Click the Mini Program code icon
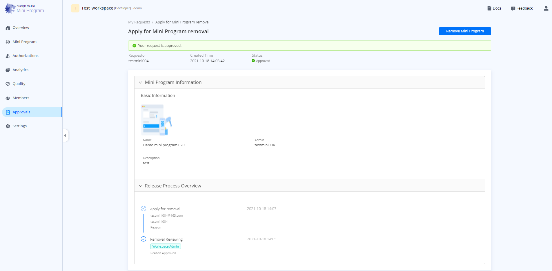 click(x=8, y=42)
